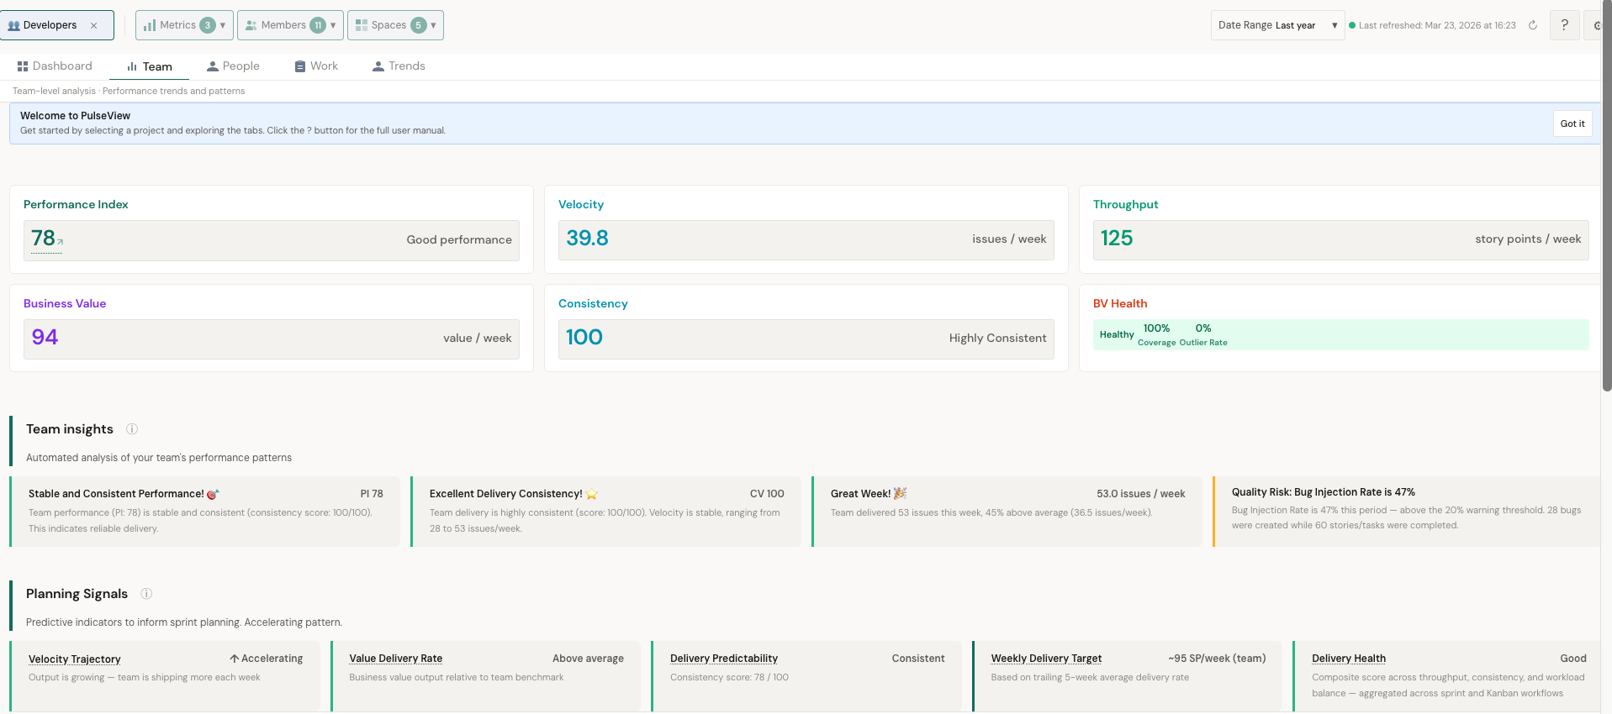
Task: Open the Stable and Consistent Performance insight card
Action: pyautogui.click(x=205, y=512)
